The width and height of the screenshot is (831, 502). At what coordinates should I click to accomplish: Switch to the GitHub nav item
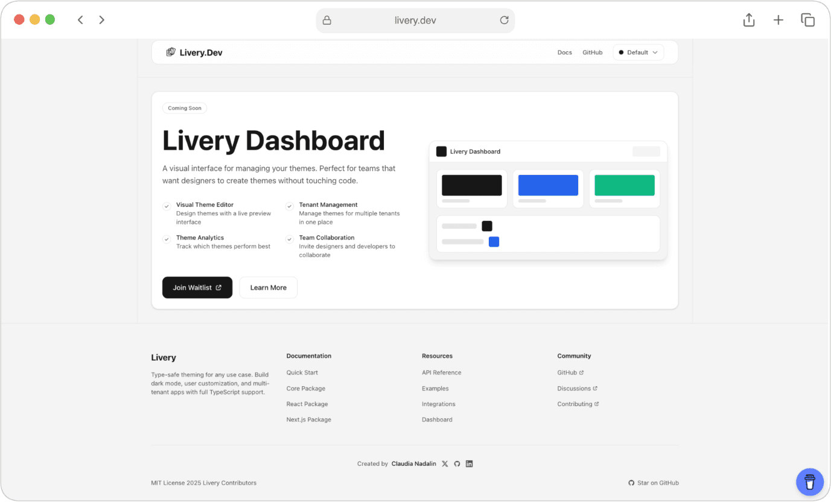592,52
